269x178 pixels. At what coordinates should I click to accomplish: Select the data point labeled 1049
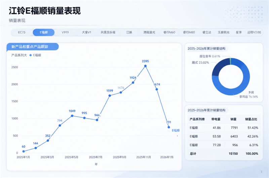[x=72, y=116]
